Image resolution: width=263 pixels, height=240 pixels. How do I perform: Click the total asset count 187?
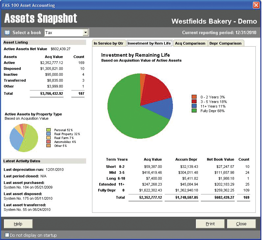pos(81,93)
